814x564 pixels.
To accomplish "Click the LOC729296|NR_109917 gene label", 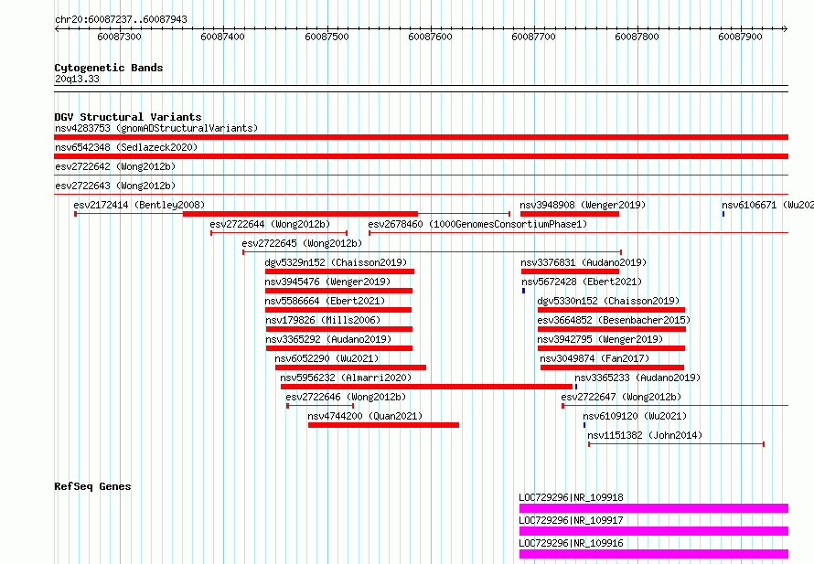I will [571, 520].
